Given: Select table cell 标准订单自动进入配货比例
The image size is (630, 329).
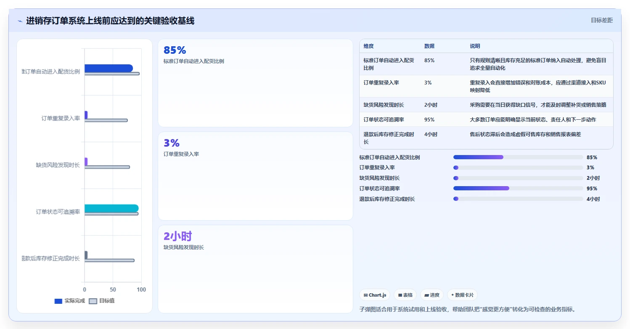Looking at the screenshot, I should [x=389, y=64].
